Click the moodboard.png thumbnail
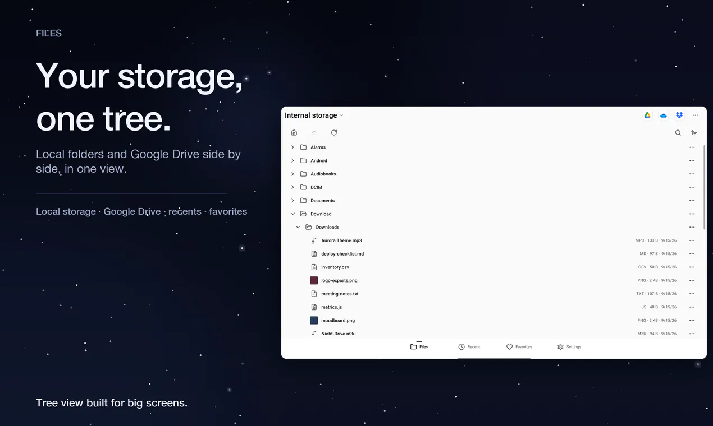 [x=314, y=321]
